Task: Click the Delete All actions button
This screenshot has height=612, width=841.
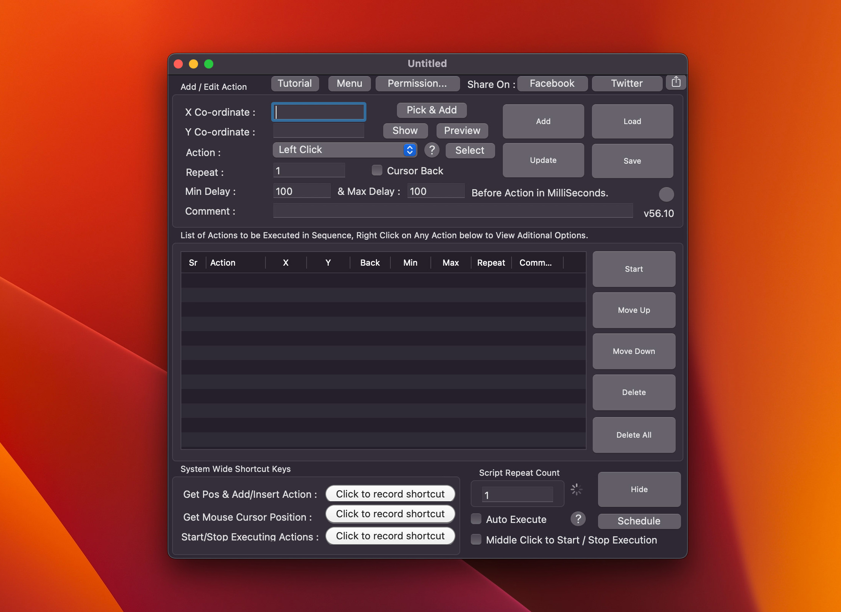Action: pos(633,434)
